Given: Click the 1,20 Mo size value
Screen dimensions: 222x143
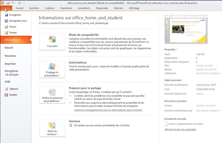Looking at the screenshot, I should pyautogui.click(x=200, y=54).
